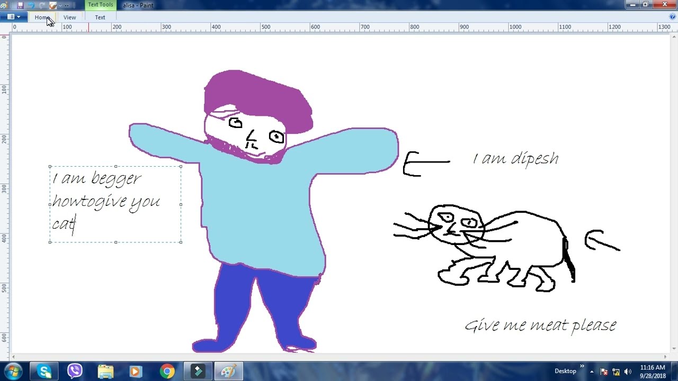Expand the Desktop toolbar double chevron
Screen dimensions: 678x381
582,366
